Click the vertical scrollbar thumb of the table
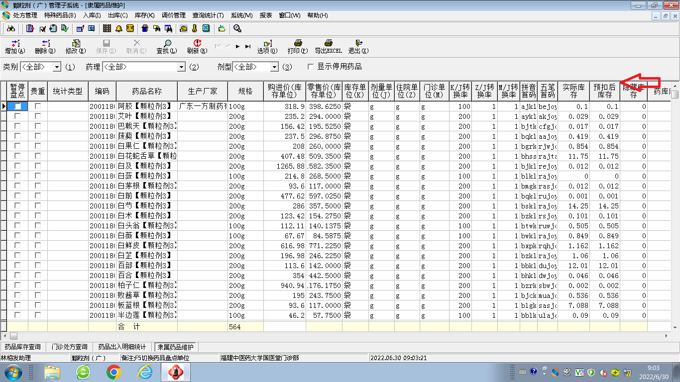This screenshot has width=680, height=382. (675, 95)
